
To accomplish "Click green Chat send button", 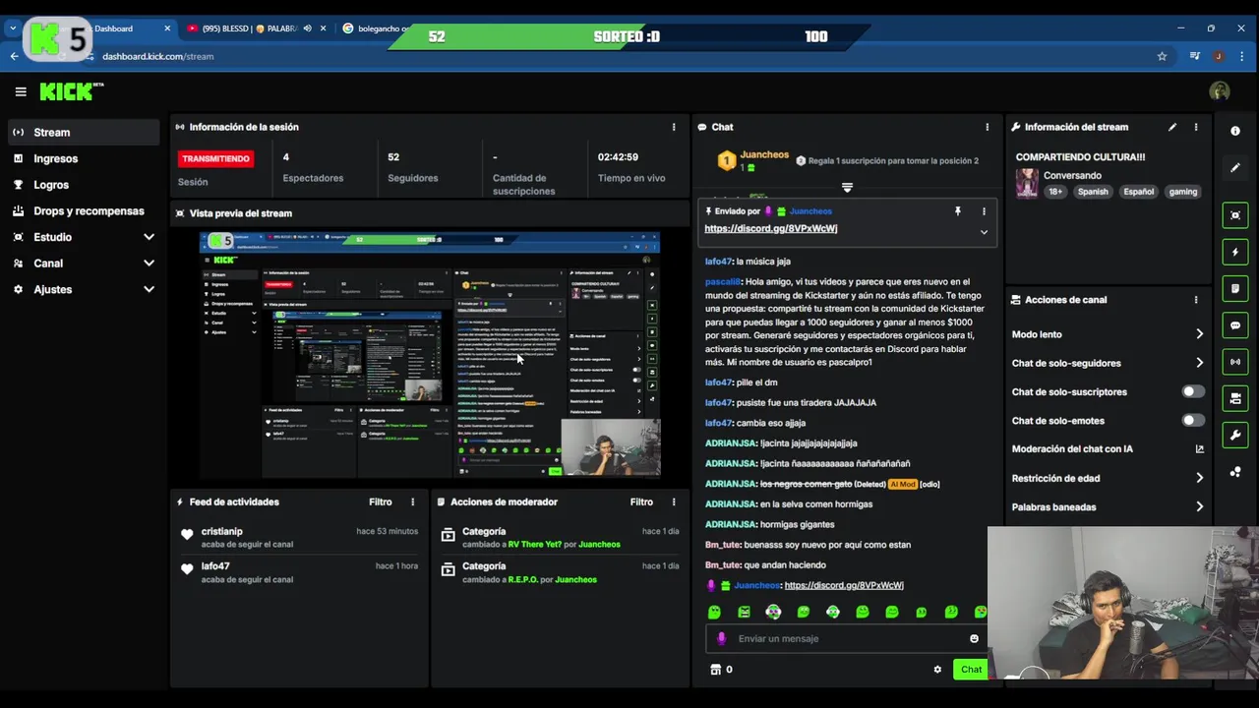I will click(971, 670).
